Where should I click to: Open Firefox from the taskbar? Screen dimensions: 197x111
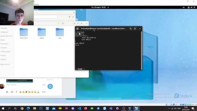tap(86, 108)
